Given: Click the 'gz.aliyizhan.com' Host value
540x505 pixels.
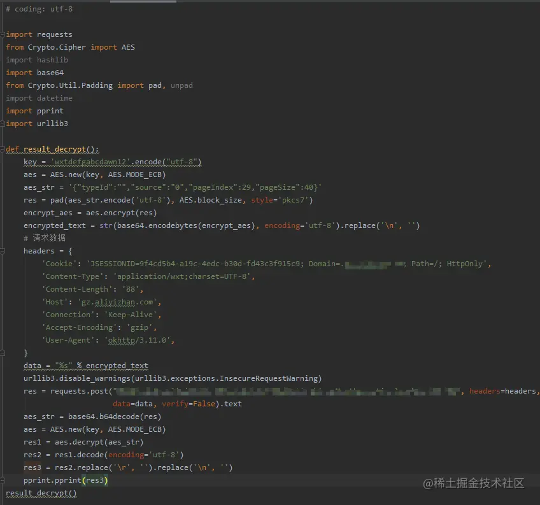Looking at the screenshot, I should pyautogui.click(x=117, y=302).
